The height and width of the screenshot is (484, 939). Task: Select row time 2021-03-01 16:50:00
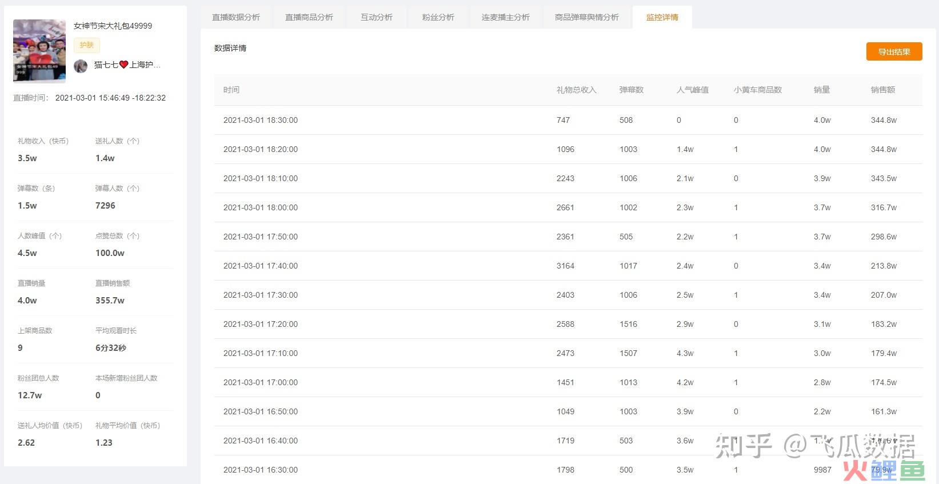pyautogui.click(x=261, y=411)
